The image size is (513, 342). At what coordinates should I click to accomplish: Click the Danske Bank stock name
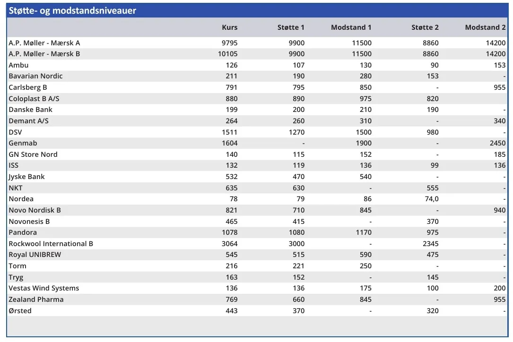click(x=30, y=110)
